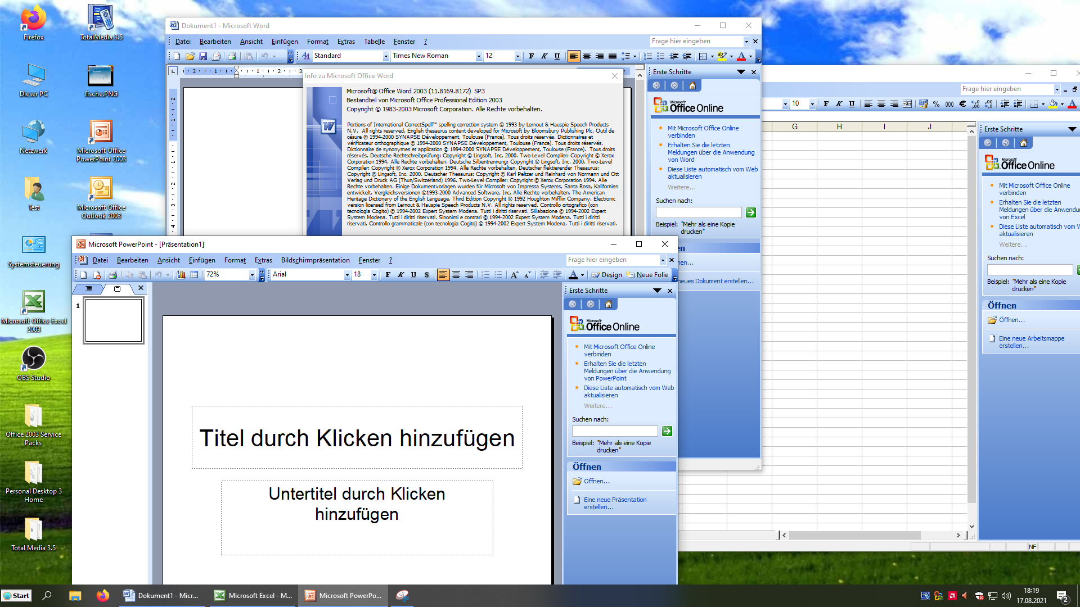Click the Euro currency icon in Excel toolbar
The width and height of the screenshot is (1080, 607).
click(x=962, y=104)
